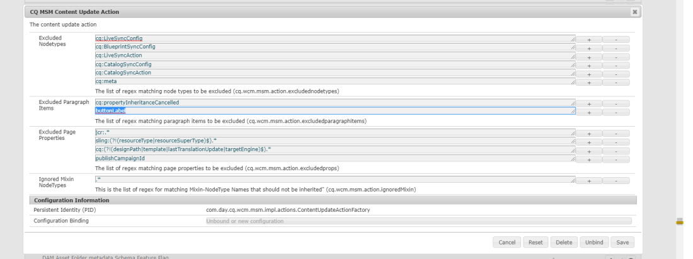The width and height of the screenshot is (693, 259).
Task: Remove the cq:BlueprintSyncConfig entry with minus button
Action: point(616,48)
